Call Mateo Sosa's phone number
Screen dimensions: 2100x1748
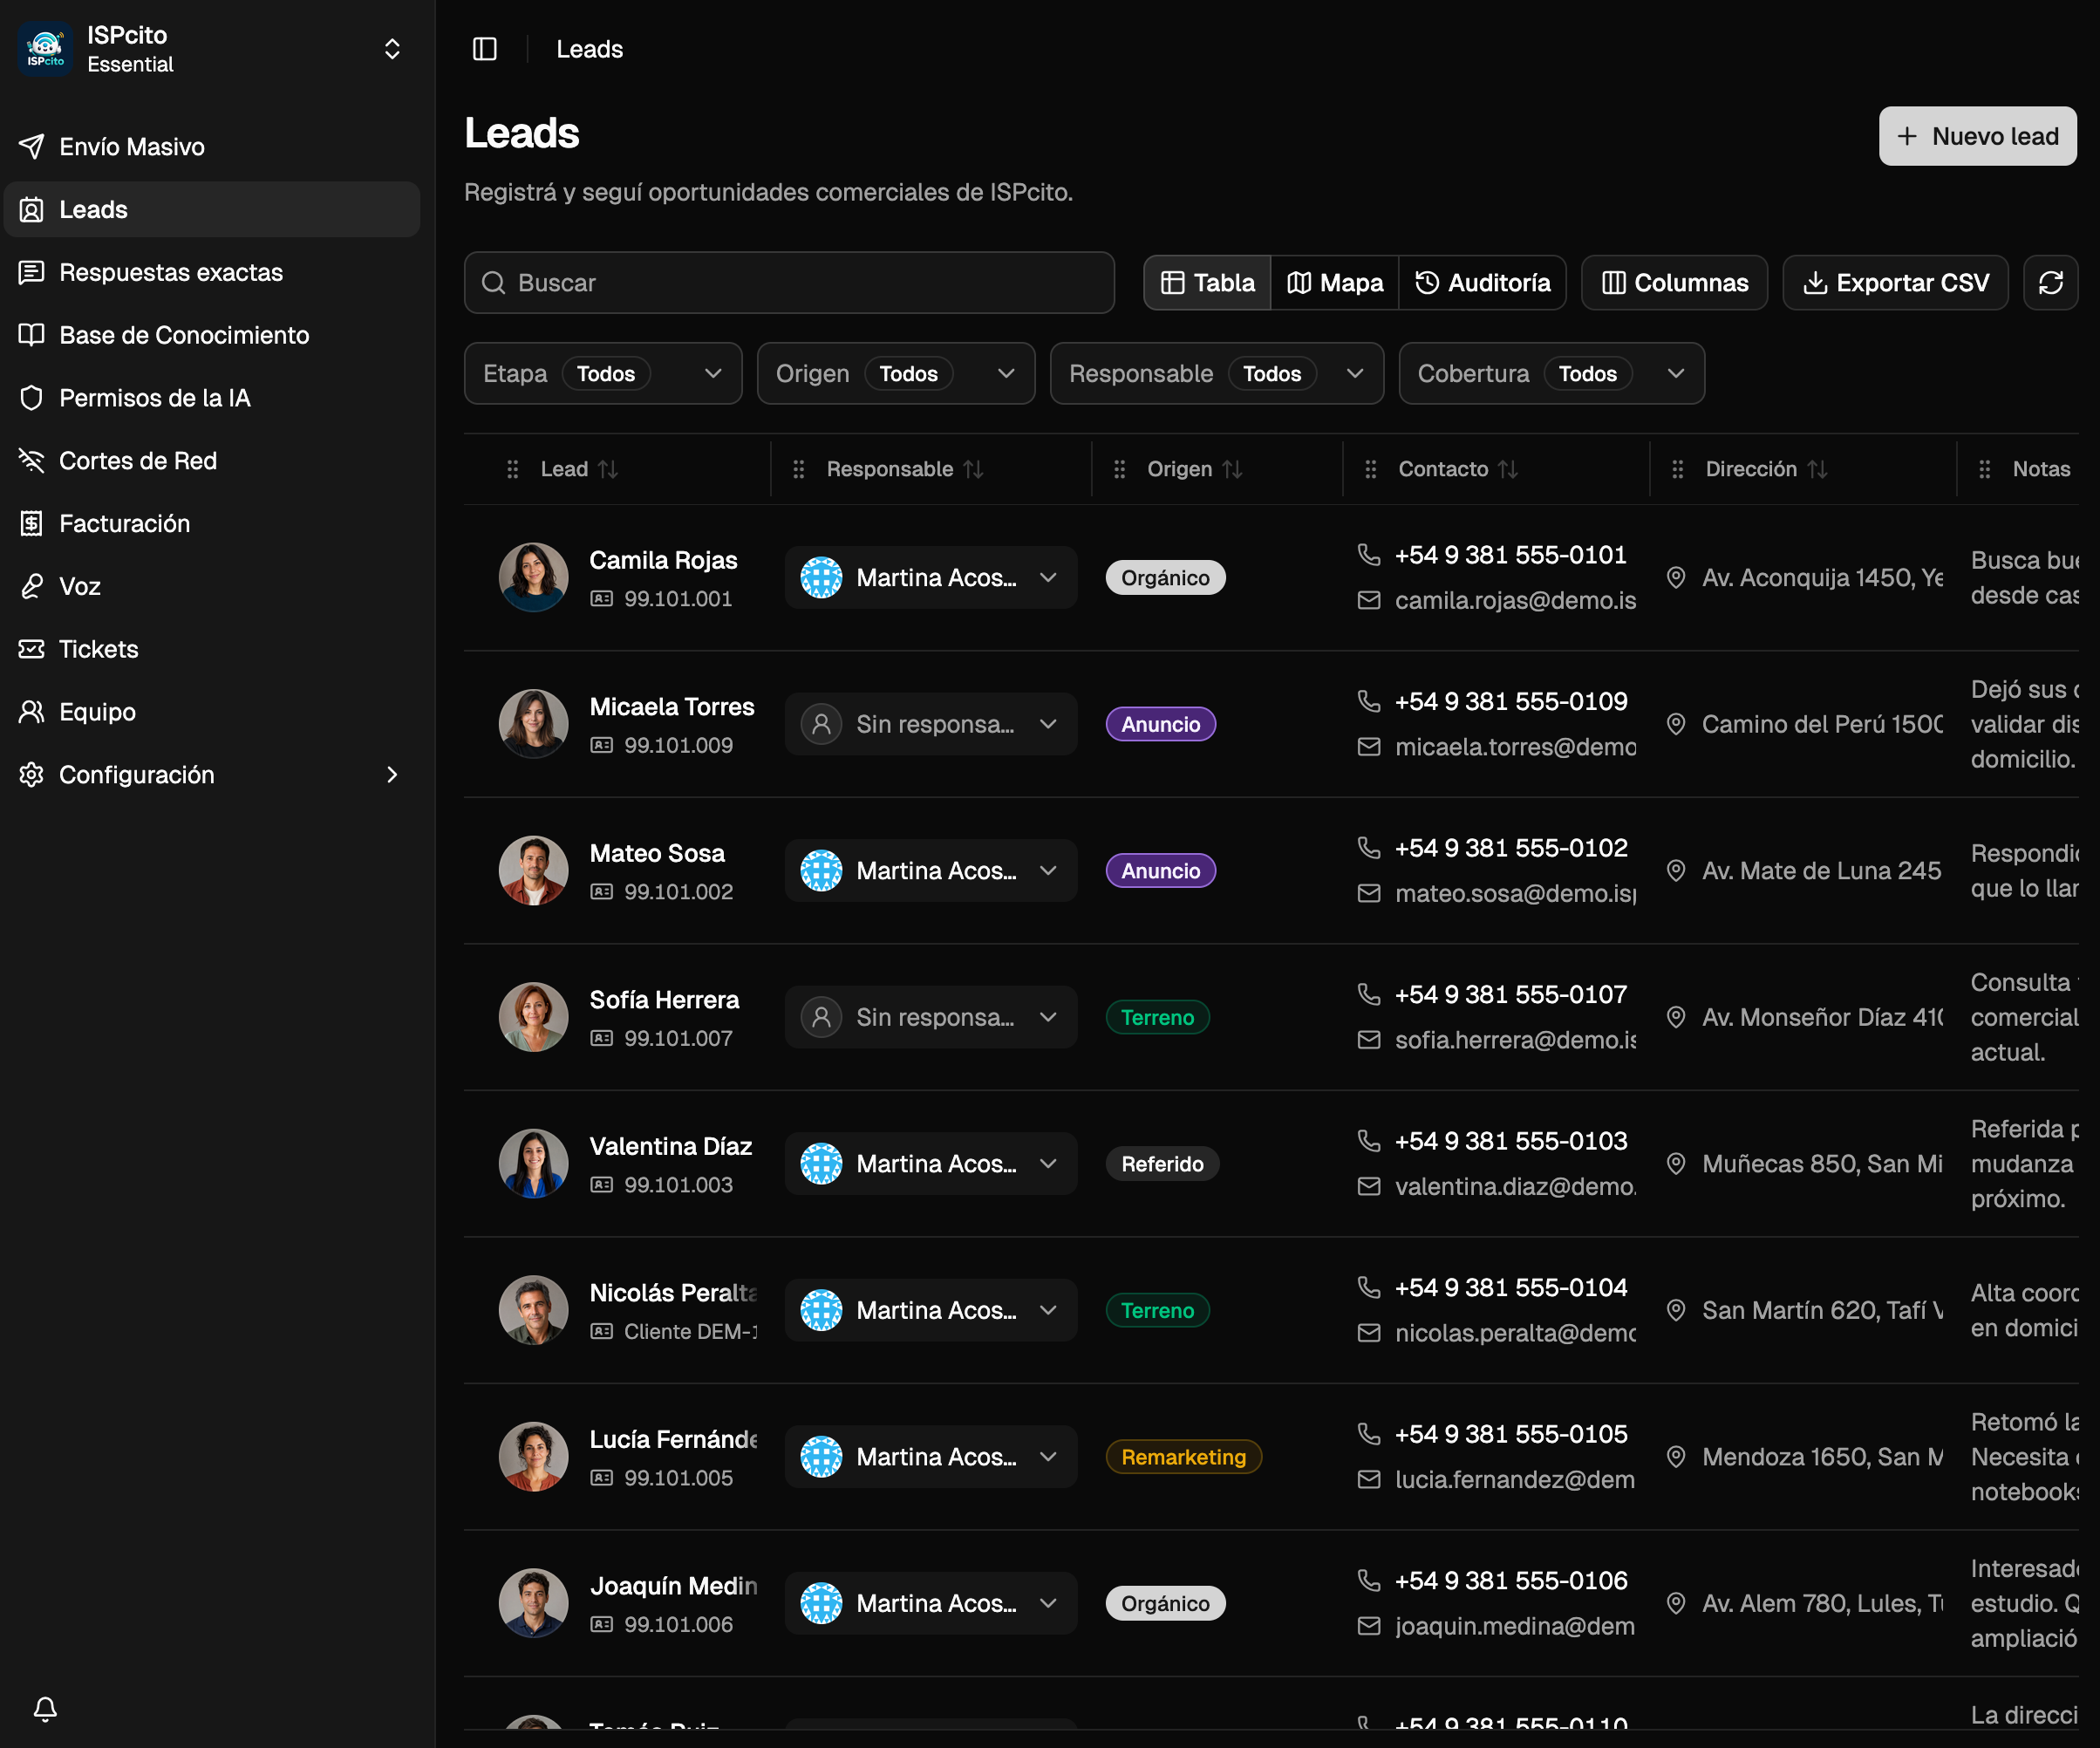(1511, 848)
